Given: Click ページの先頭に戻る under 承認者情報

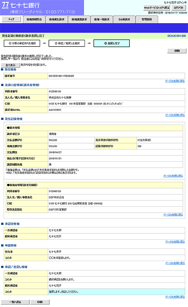Looking at the screenshot, I should point(175,242).
